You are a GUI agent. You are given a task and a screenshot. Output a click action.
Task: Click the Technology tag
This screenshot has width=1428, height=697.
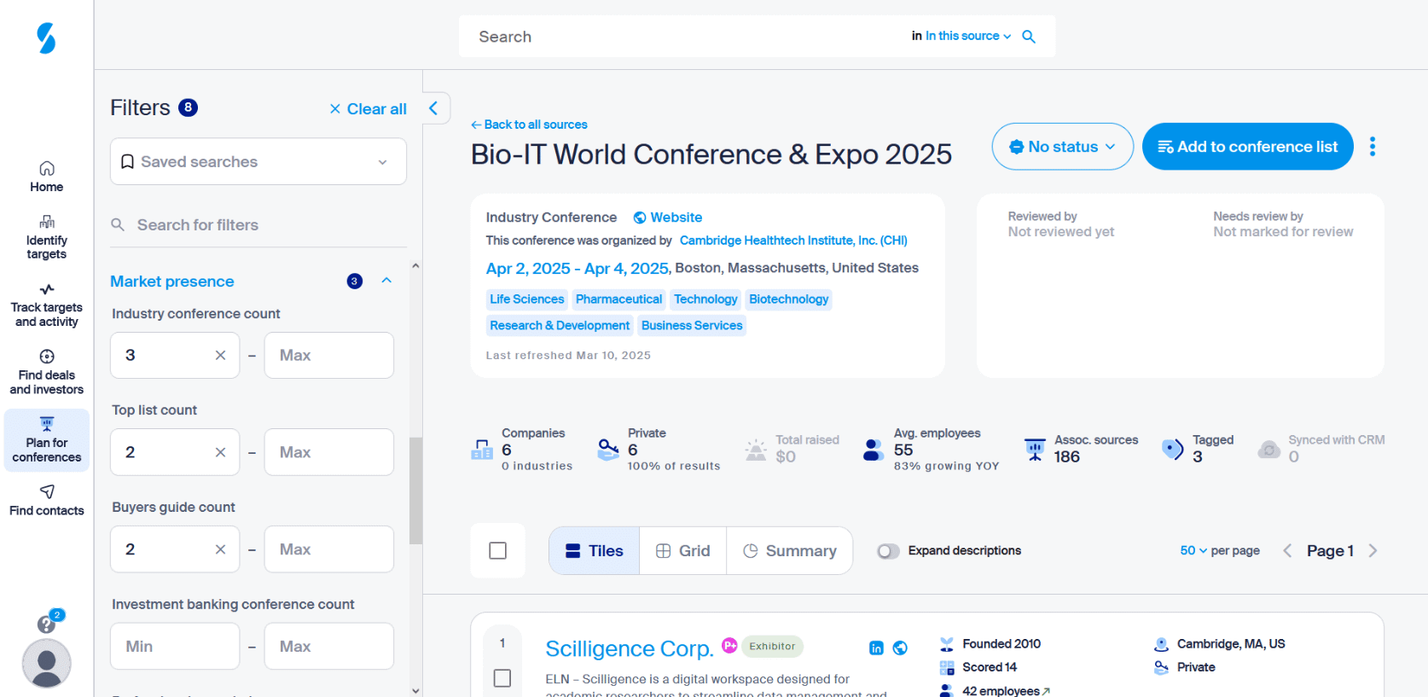coord(705,299)
